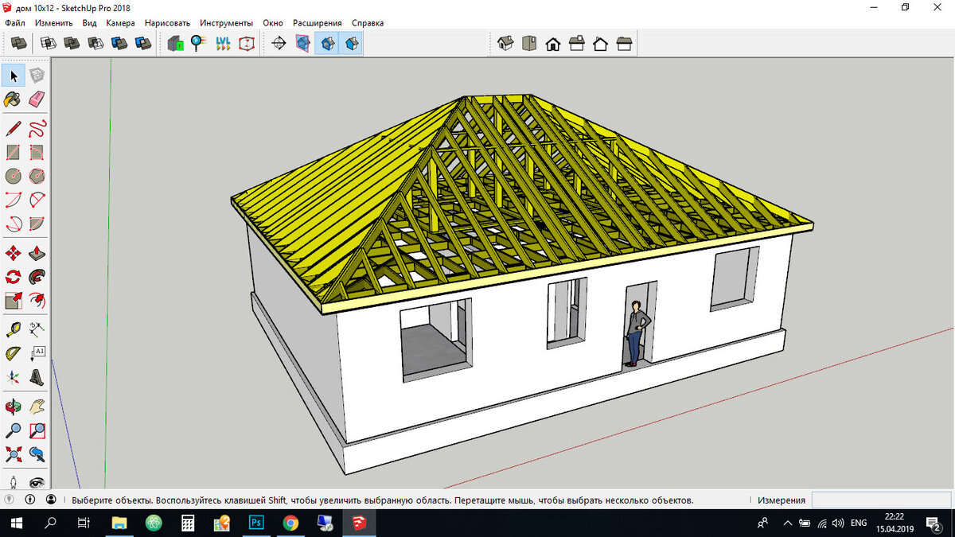The width and height of the screenshot is (955, 537).
Task: Open the Окно menu
Action: coord(274,23)
